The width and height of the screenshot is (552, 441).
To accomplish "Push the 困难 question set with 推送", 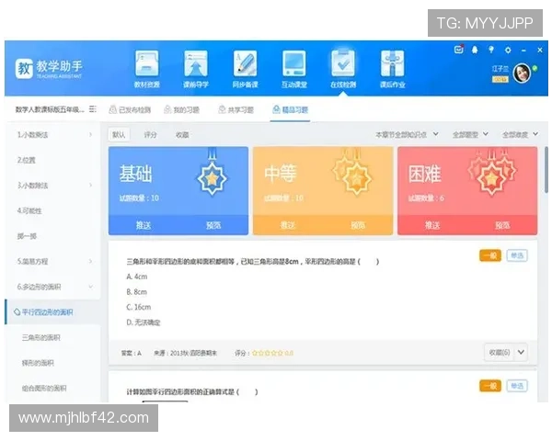I will 432,225.
